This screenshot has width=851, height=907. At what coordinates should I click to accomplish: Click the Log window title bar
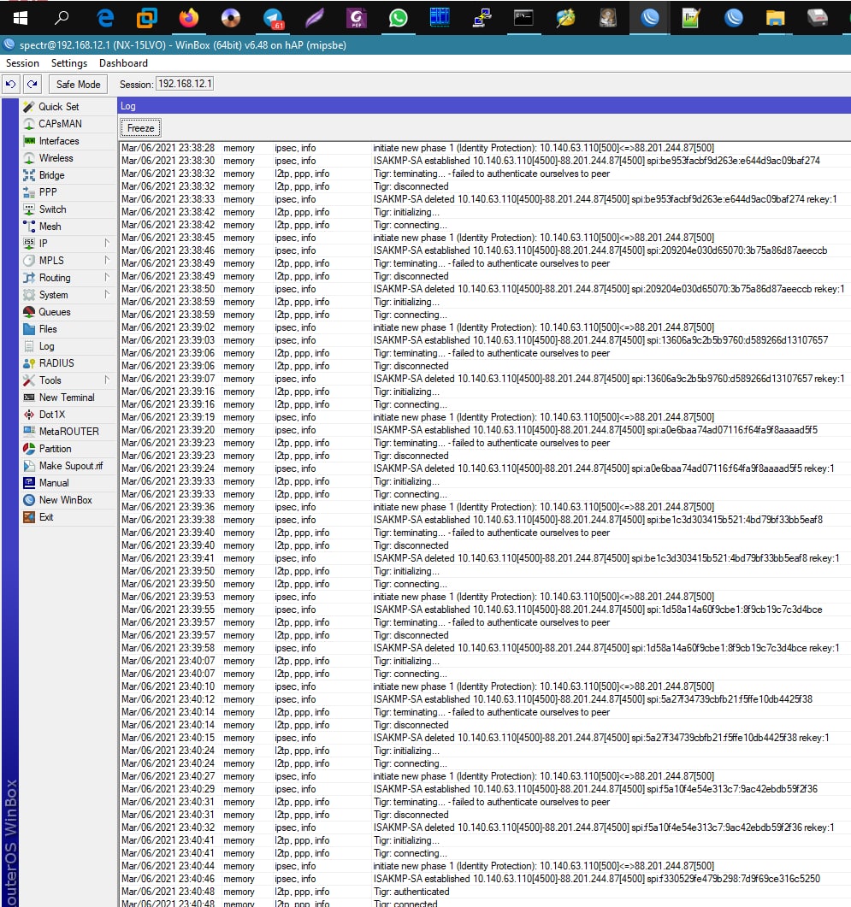[x=484, y=106]
